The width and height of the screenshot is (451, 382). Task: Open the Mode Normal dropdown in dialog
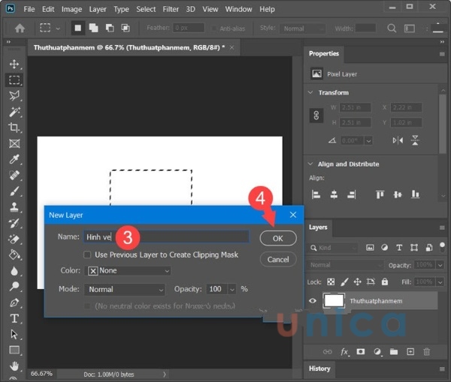[124, 289]
